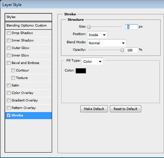Select the Texture label
This screenshot has width=164, height=158.
pyautogui.click(x=22, y=78)
